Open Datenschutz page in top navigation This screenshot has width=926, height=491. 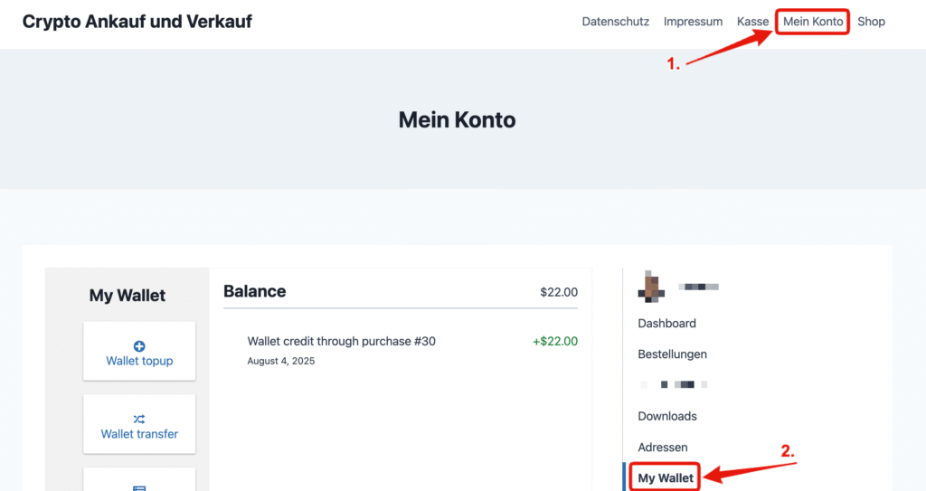[615, 22]
